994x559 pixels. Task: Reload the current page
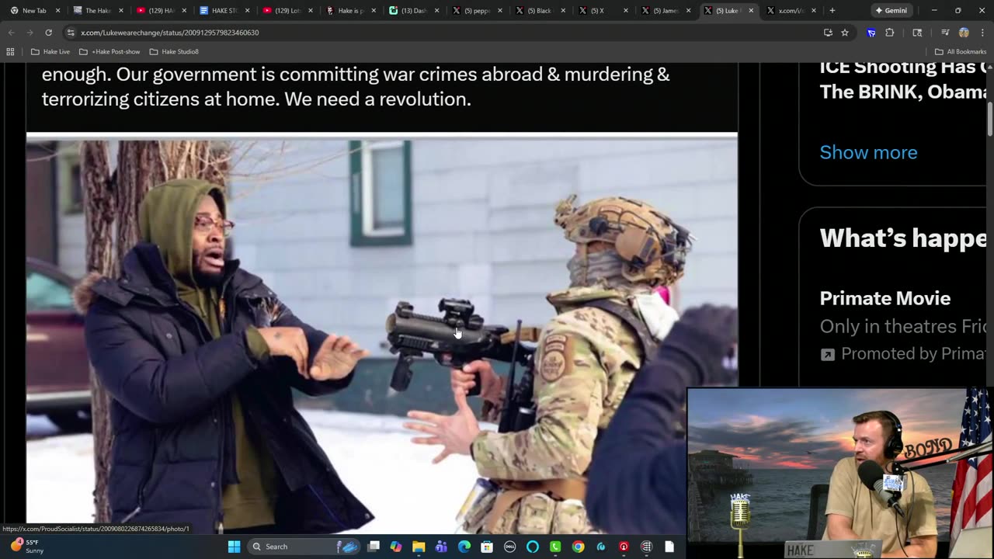[48, 33]
